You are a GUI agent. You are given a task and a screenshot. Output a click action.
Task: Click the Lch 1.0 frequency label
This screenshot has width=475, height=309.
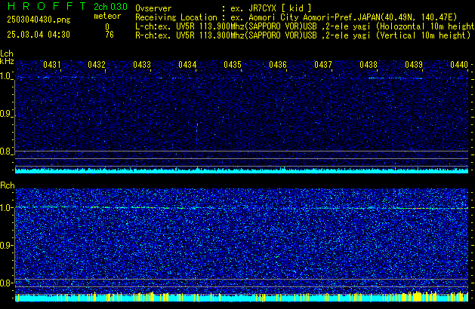pos(6,76)
